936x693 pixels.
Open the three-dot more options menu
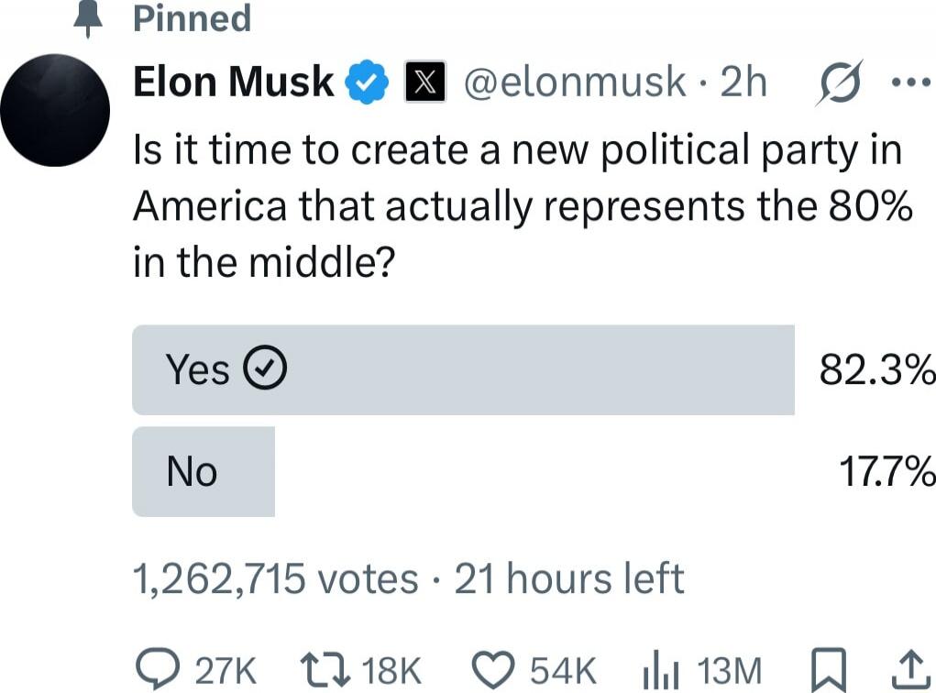pos(911,82)
